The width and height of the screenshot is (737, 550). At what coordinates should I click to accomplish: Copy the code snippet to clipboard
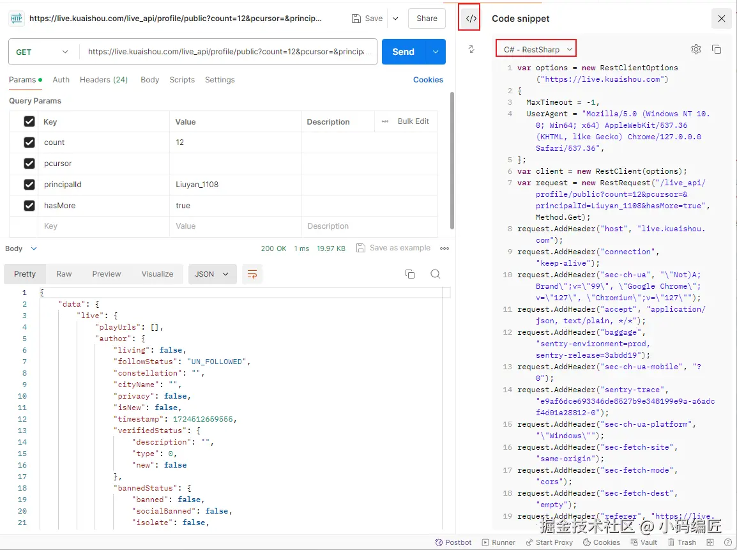click(717, 49)
